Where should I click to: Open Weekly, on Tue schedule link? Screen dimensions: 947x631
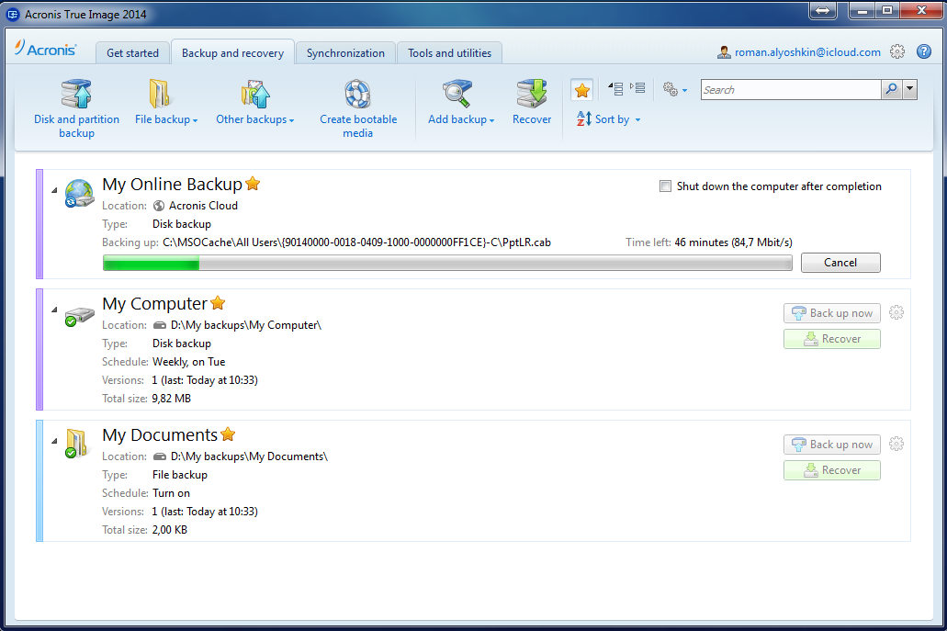pyautogui.click(x=188, y=362)
